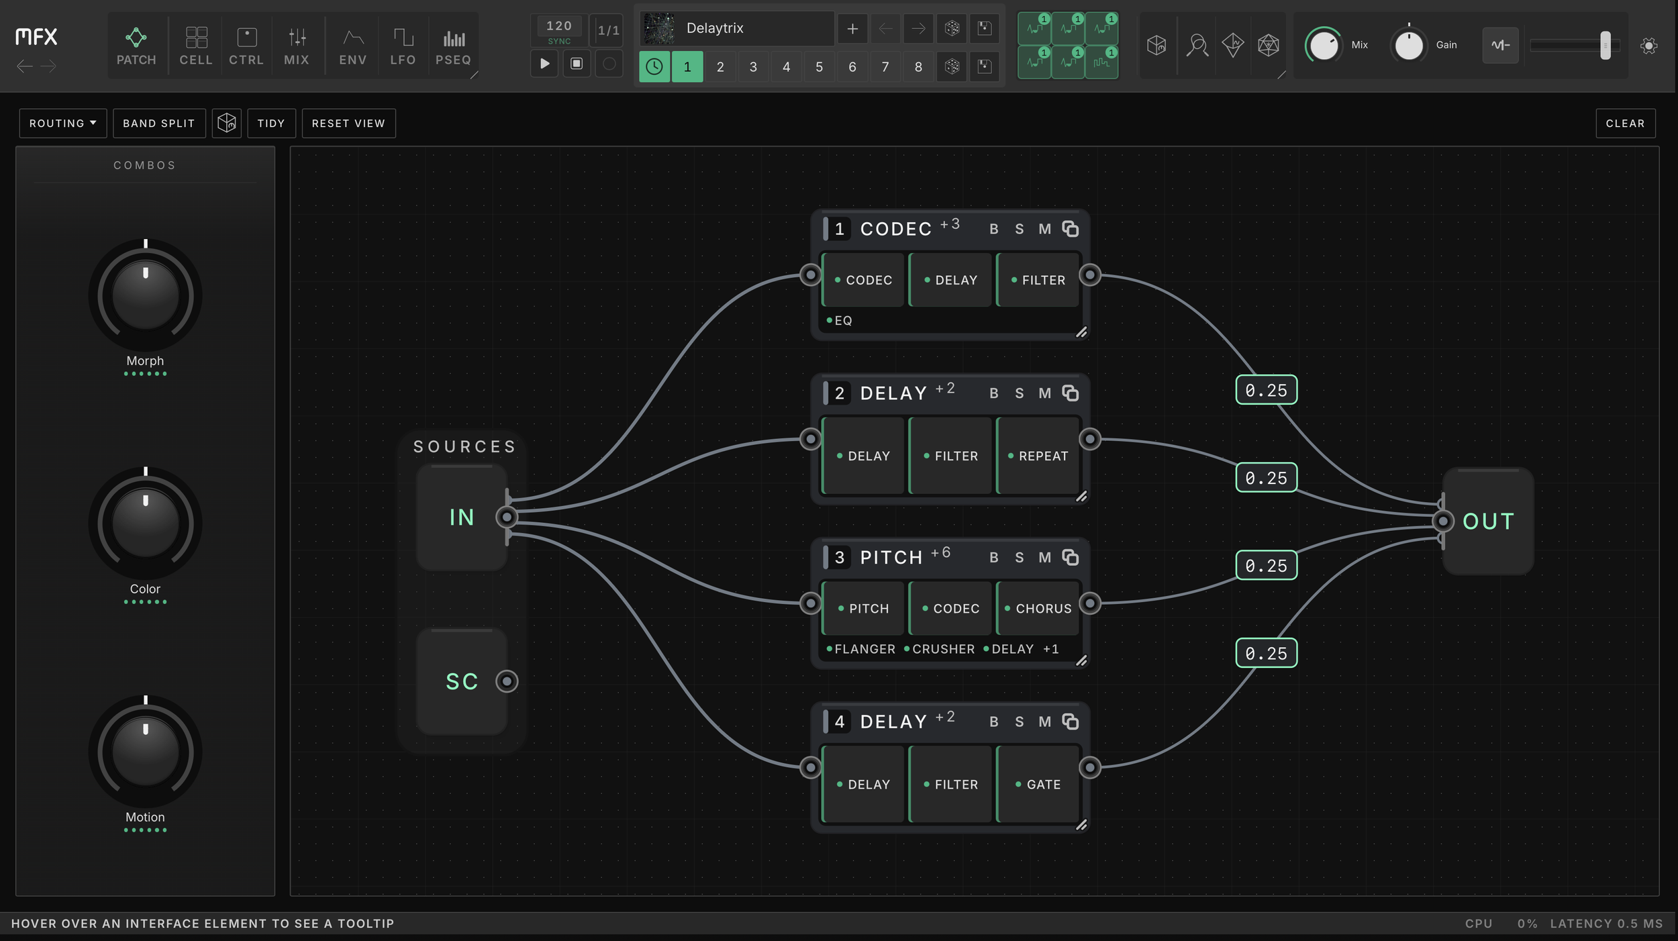Toggle bypass B on cell 1 CODEC
This screenshot has height=941, width=1678.
[994, 229]
